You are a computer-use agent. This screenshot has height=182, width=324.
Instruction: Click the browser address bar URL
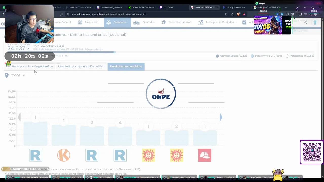click(109, 14)
